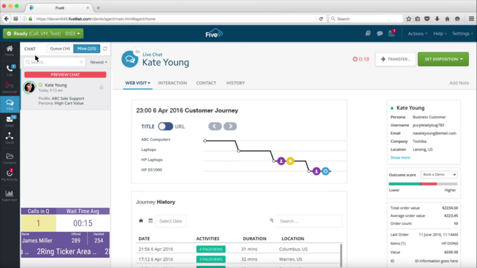
Task: Open My Activity in sidebar
Action: (x=9, y=175)
